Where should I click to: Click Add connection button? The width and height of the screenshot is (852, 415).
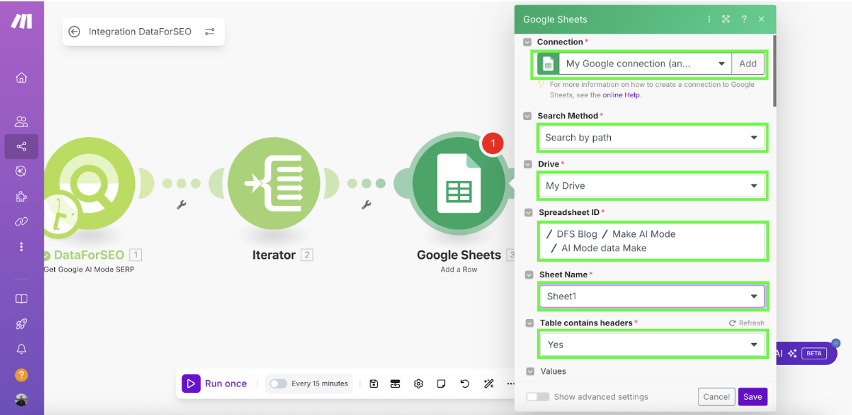(x=748, y=64)
